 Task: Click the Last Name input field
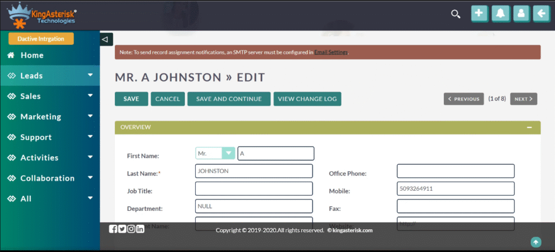(x=254, y=171)
